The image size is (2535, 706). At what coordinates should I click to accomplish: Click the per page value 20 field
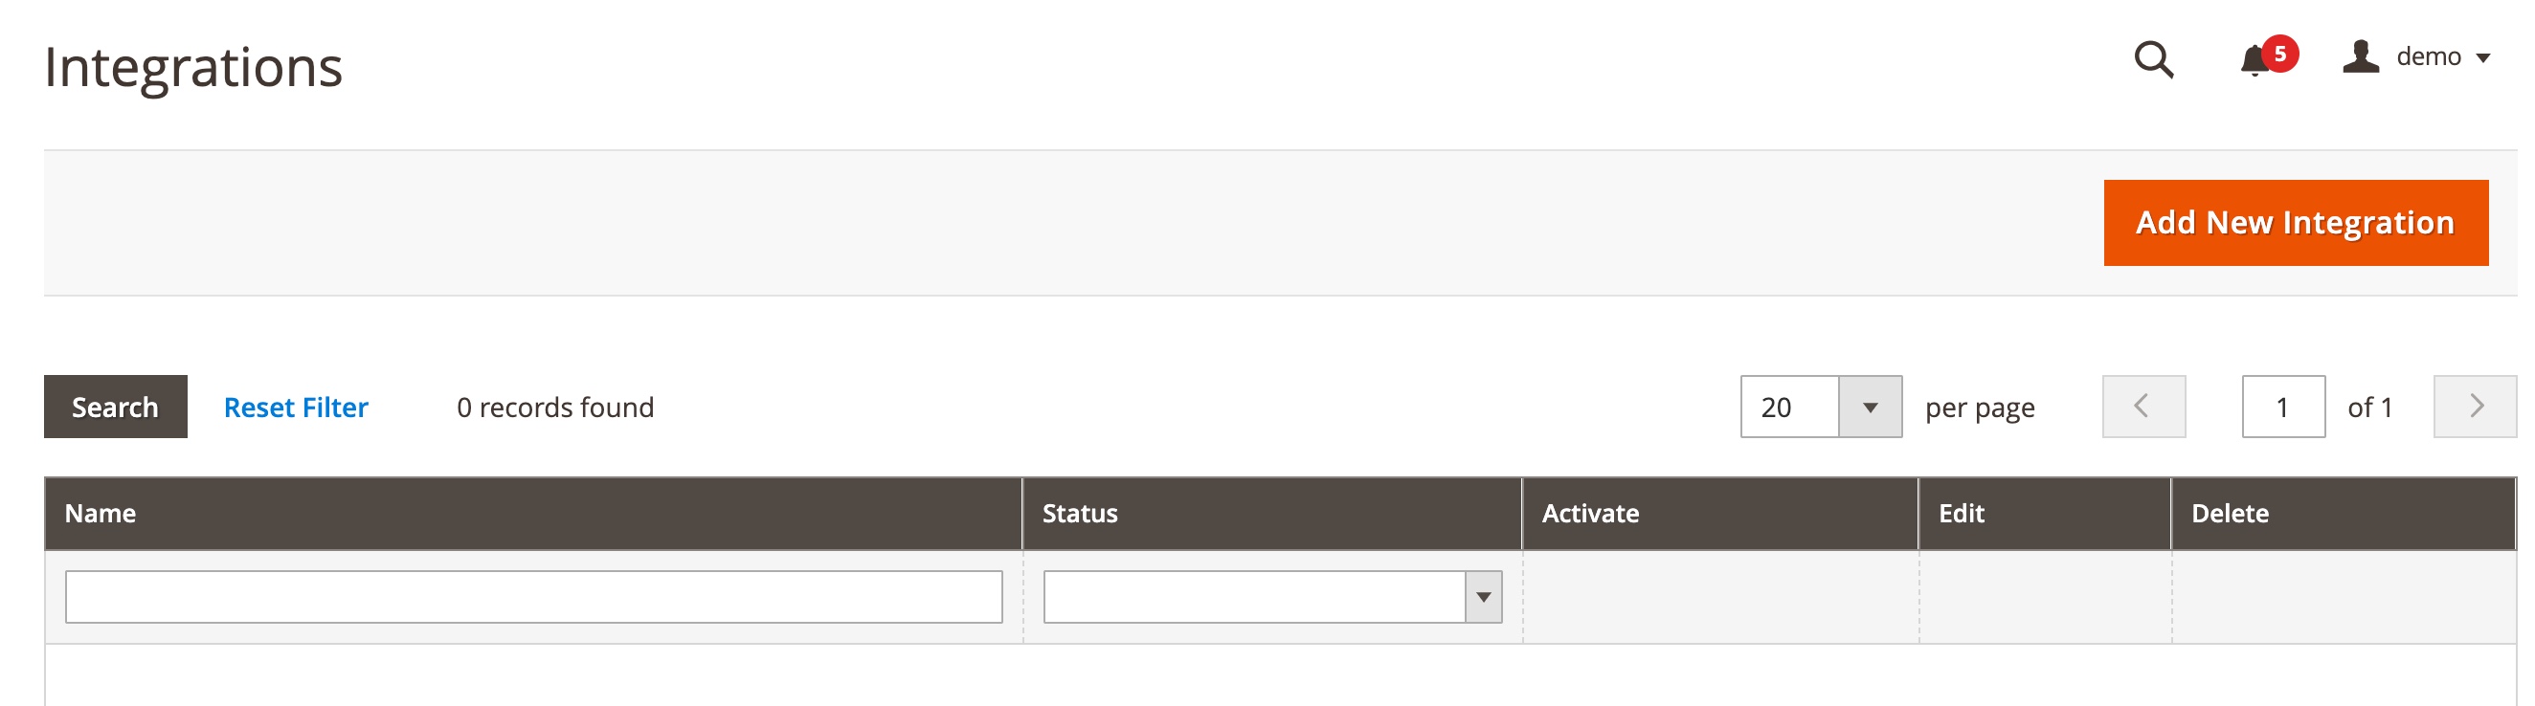pyautogui.click(x=1788, y=408)
